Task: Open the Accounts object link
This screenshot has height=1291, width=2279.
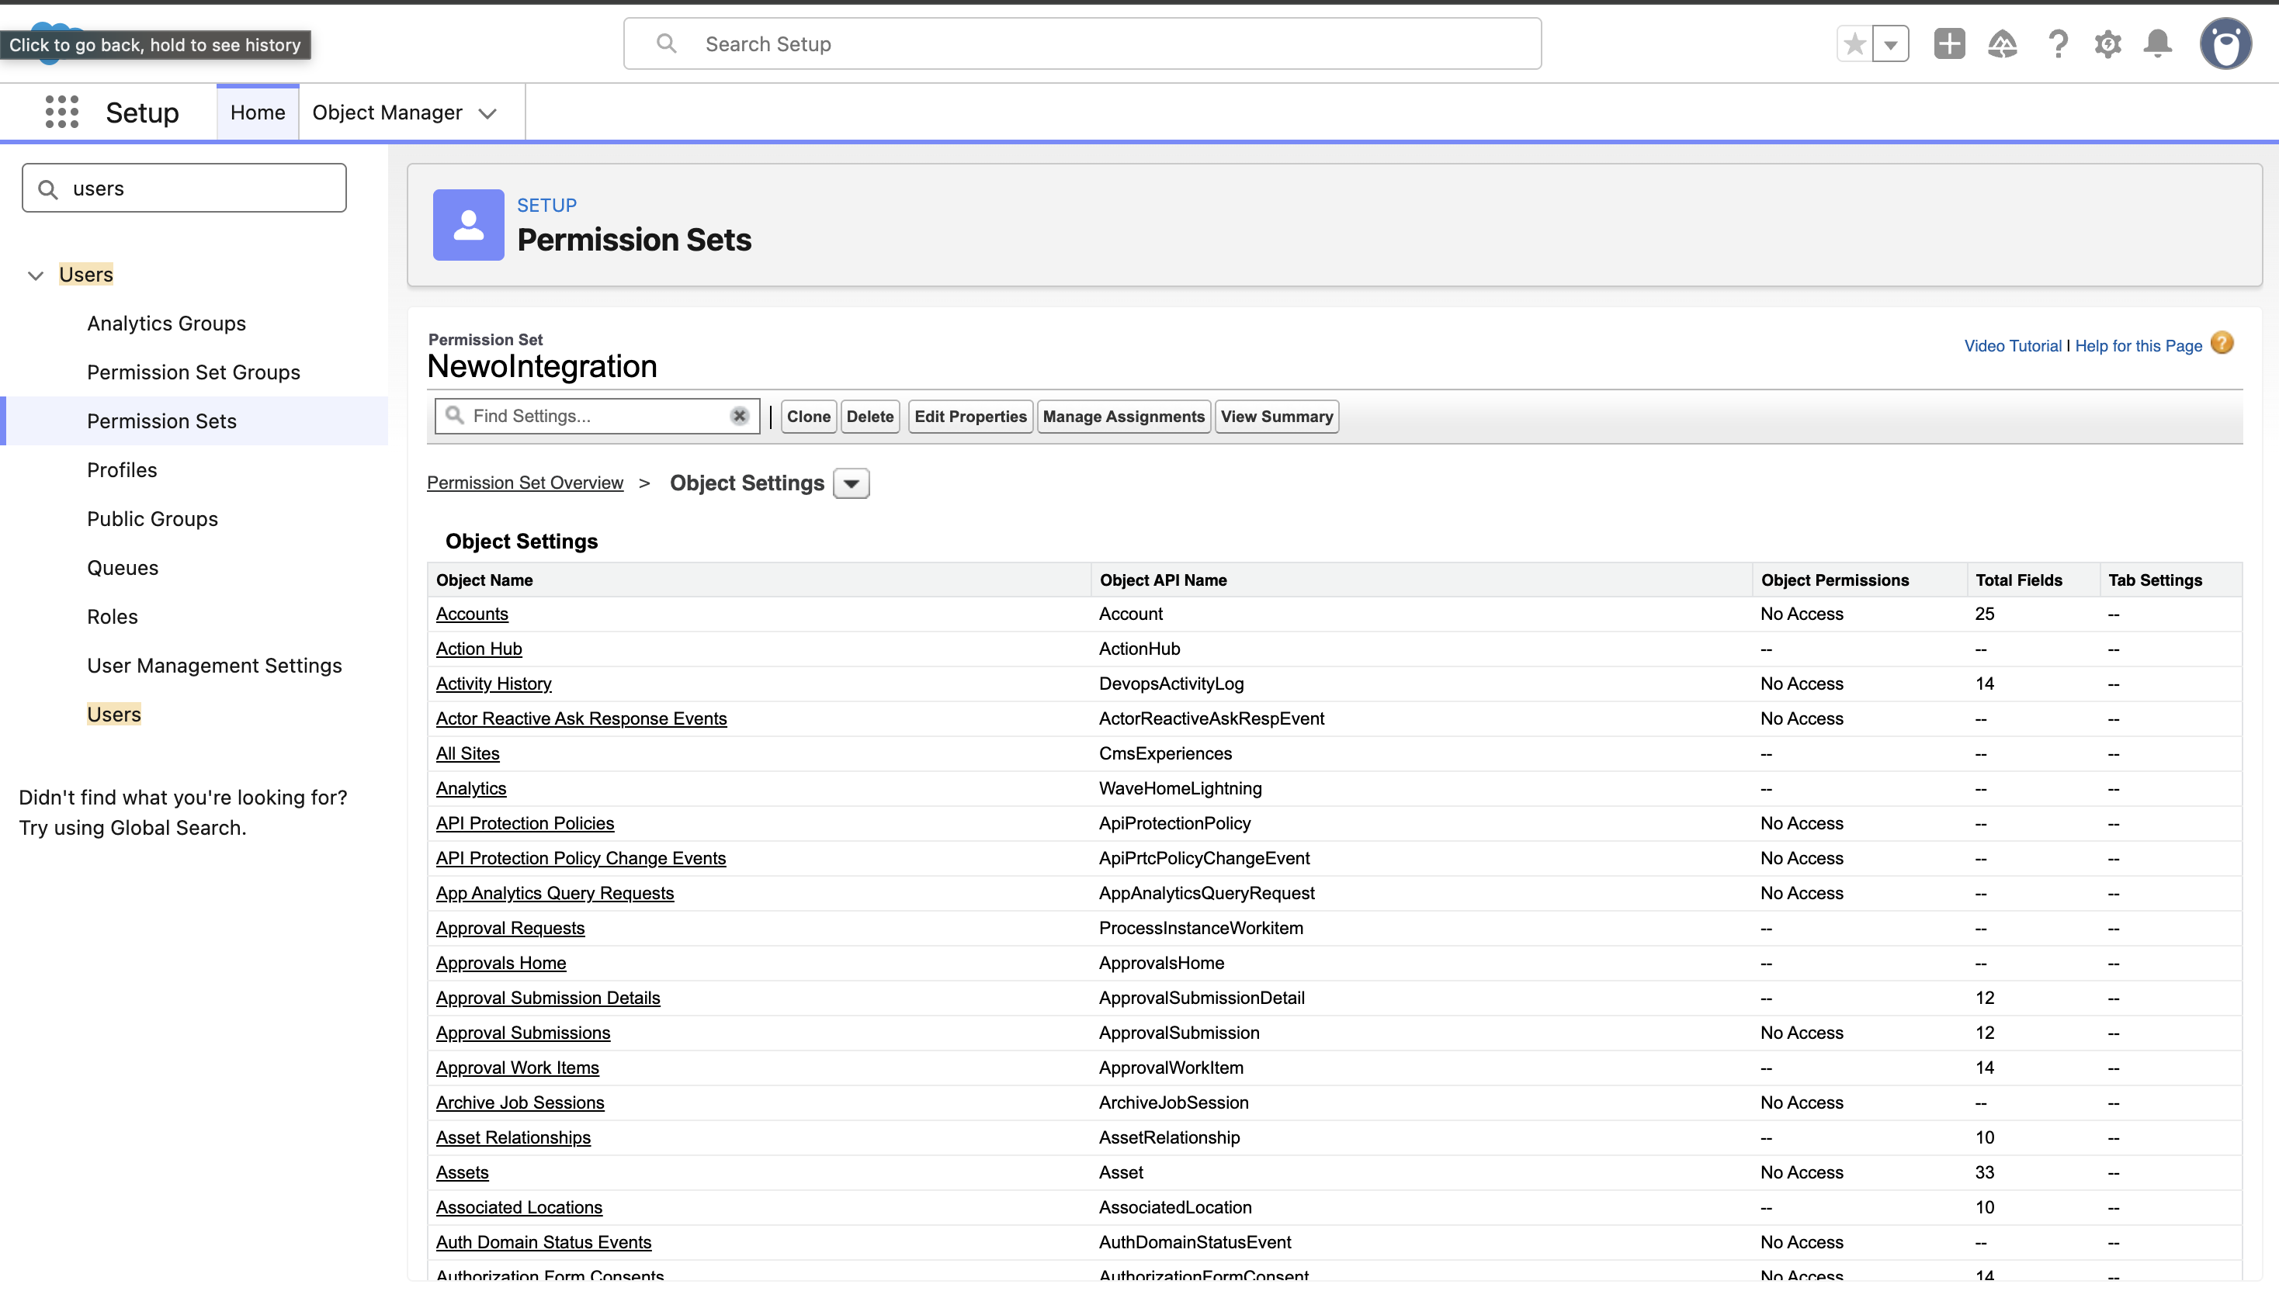Action: pos(471,614)
